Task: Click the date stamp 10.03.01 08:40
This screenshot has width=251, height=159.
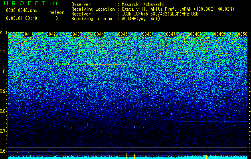Action: 20,18
